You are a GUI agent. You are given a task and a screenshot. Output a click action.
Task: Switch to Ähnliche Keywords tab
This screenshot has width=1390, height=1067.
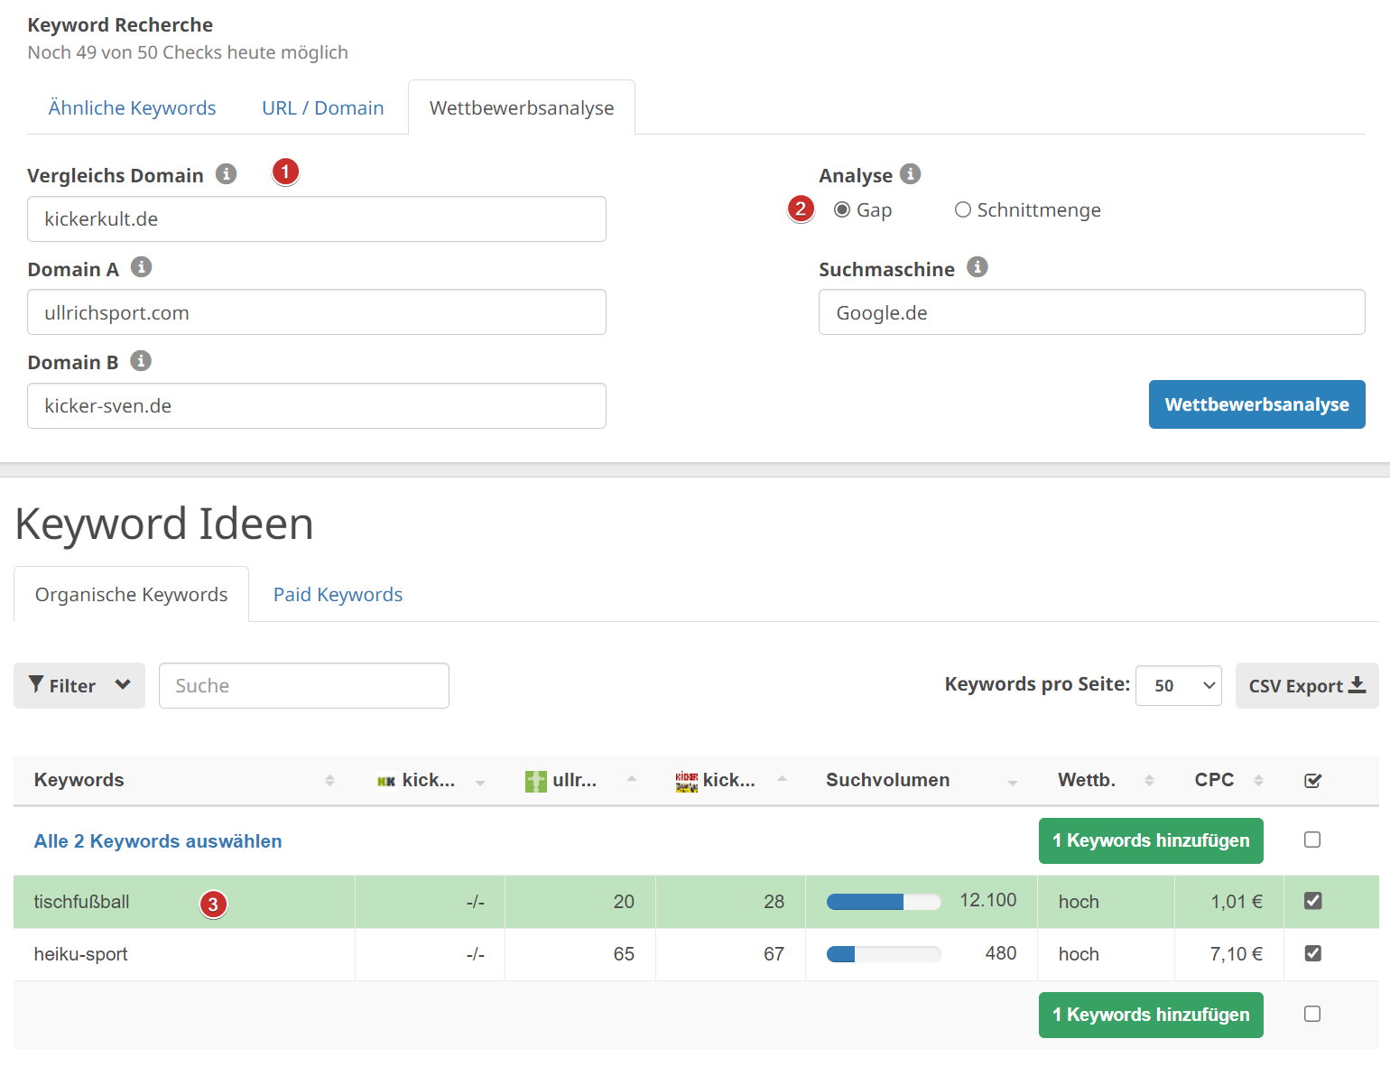click(132, 107)
